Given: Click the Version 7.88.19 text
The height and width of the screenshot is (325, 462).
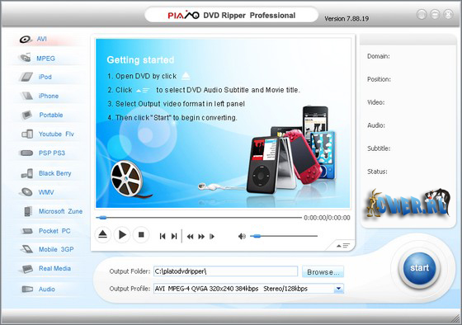Looking at the screenshot, I should 346,19.
